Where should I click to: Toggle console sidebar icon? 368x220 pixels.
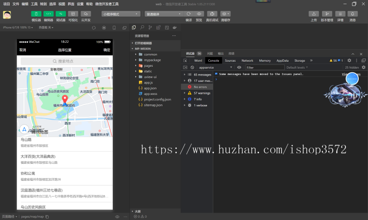185,67
